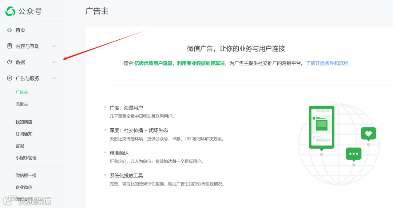
Task: Open 我的商店 in sidebar
Action: [24, 122]
